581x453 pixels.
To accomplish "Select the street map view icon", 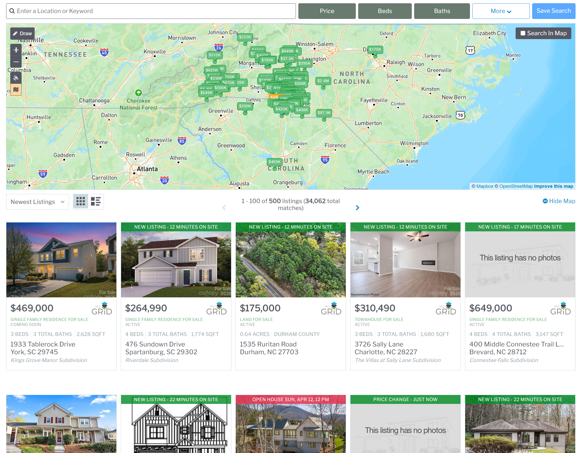I will click(x=16, y=90).
